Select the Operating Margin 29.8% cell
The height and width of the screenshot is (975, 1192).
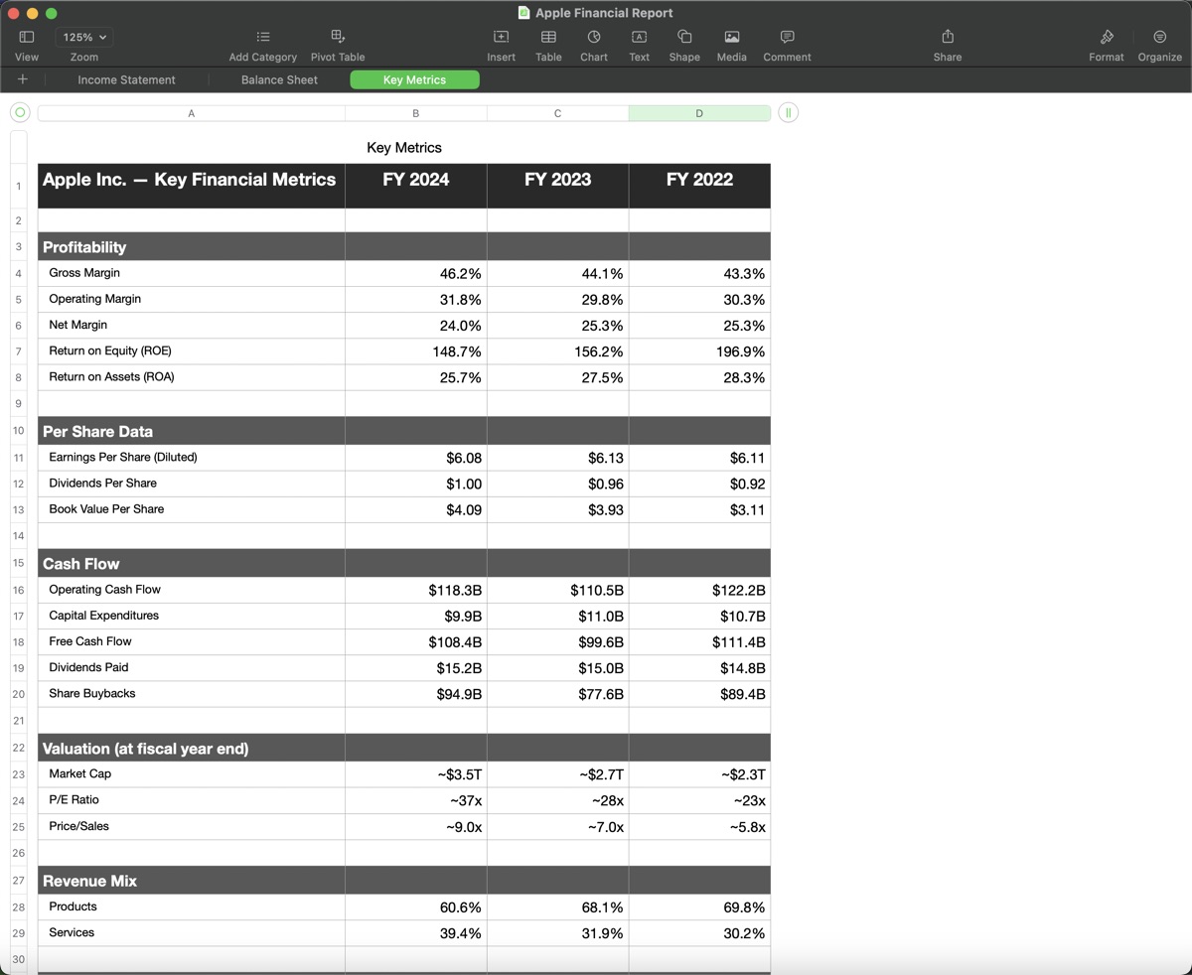tap(557, 299)
